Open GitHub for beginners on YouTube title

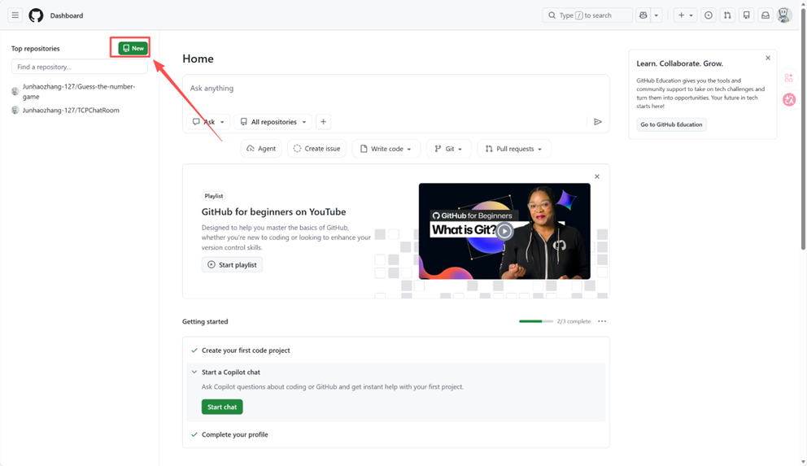(273, 212)
